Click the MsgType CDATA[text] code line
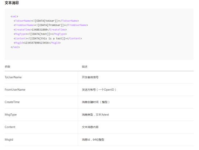The width and height of the screenshot is (199, 150). click(40, 34)
